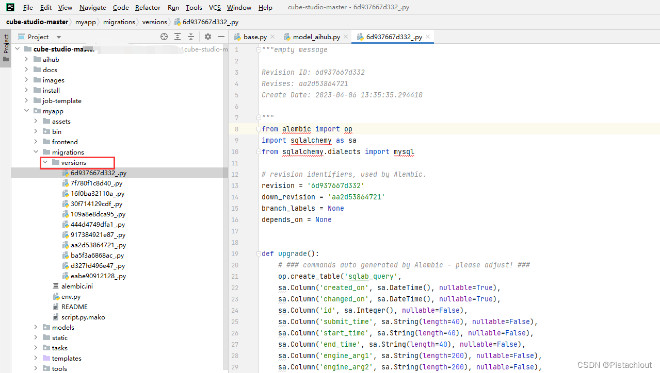Click cube-studio-master in the breadcrumb
660x373 pixels.
[37, 22]
